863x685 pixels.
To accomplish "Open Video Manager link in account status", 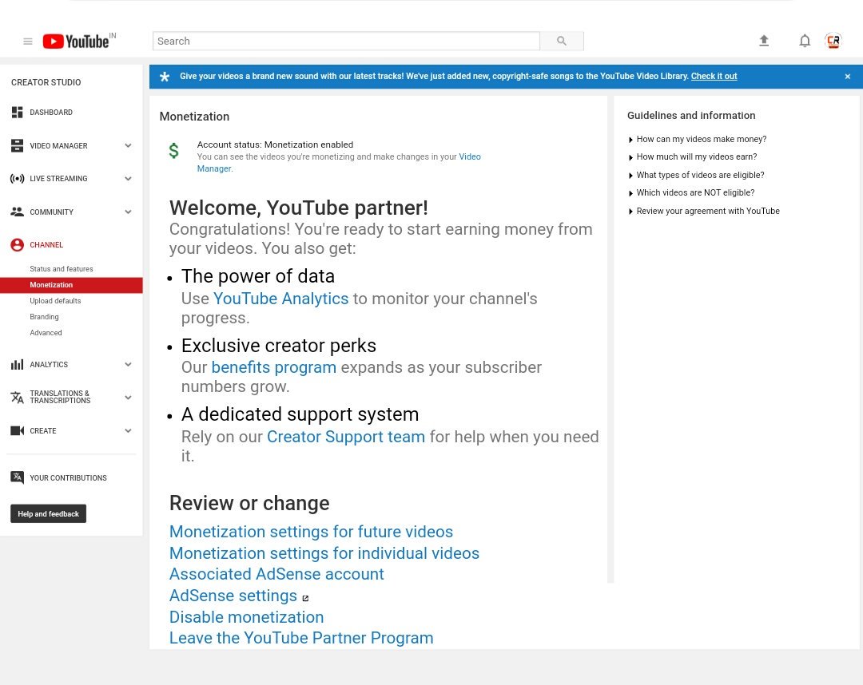I will pos(470,156).
